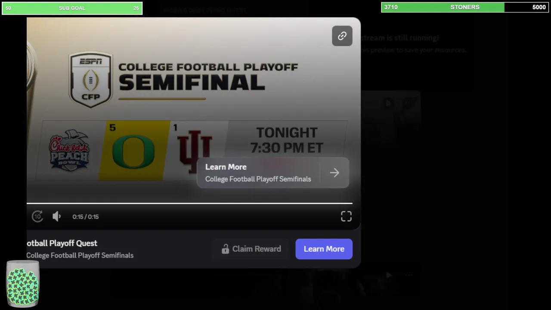Click the lock icon on Claim Reward

coord(225,249)
